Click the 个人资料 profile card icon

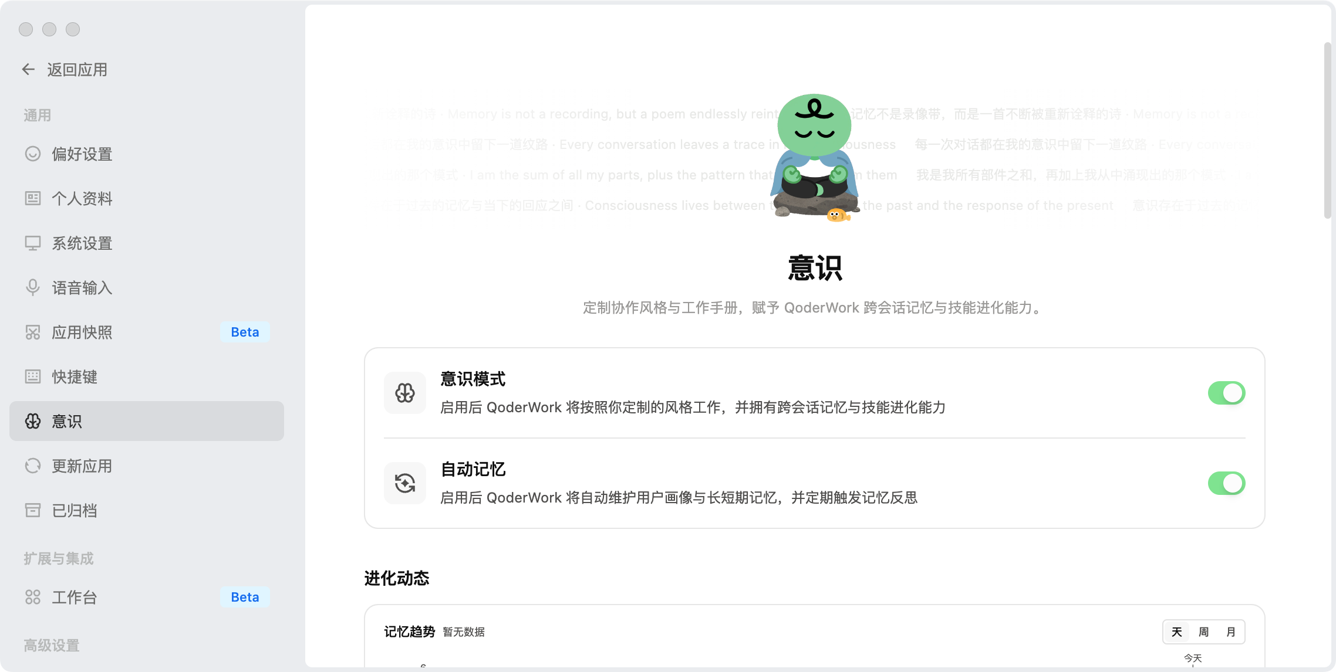[x=33, y=198]
